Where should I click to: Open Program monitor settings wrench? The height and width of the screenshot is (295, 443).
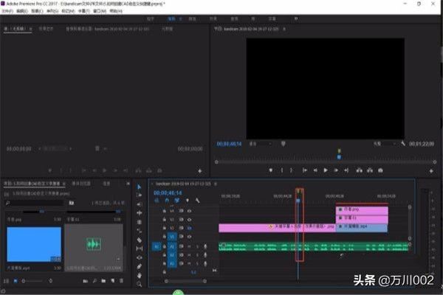(x=403, y=144)
